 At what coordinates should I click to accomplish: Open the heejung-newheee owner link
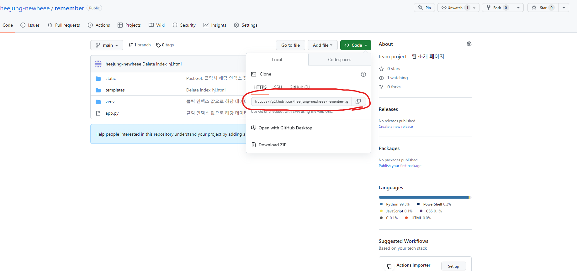(25, 8)
